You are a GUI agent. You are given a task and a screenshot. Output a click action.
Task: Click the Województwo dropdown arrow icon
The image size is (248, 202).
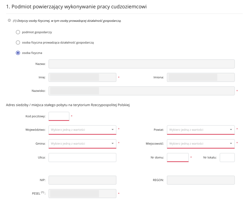tap(112, 129)
